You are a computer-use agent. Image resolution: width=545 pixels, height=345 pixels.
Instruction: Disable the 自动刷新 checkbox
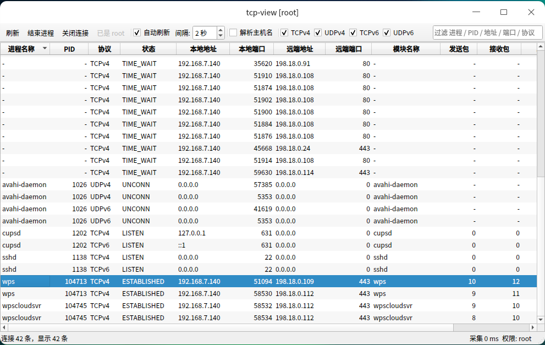coord(137,32)
